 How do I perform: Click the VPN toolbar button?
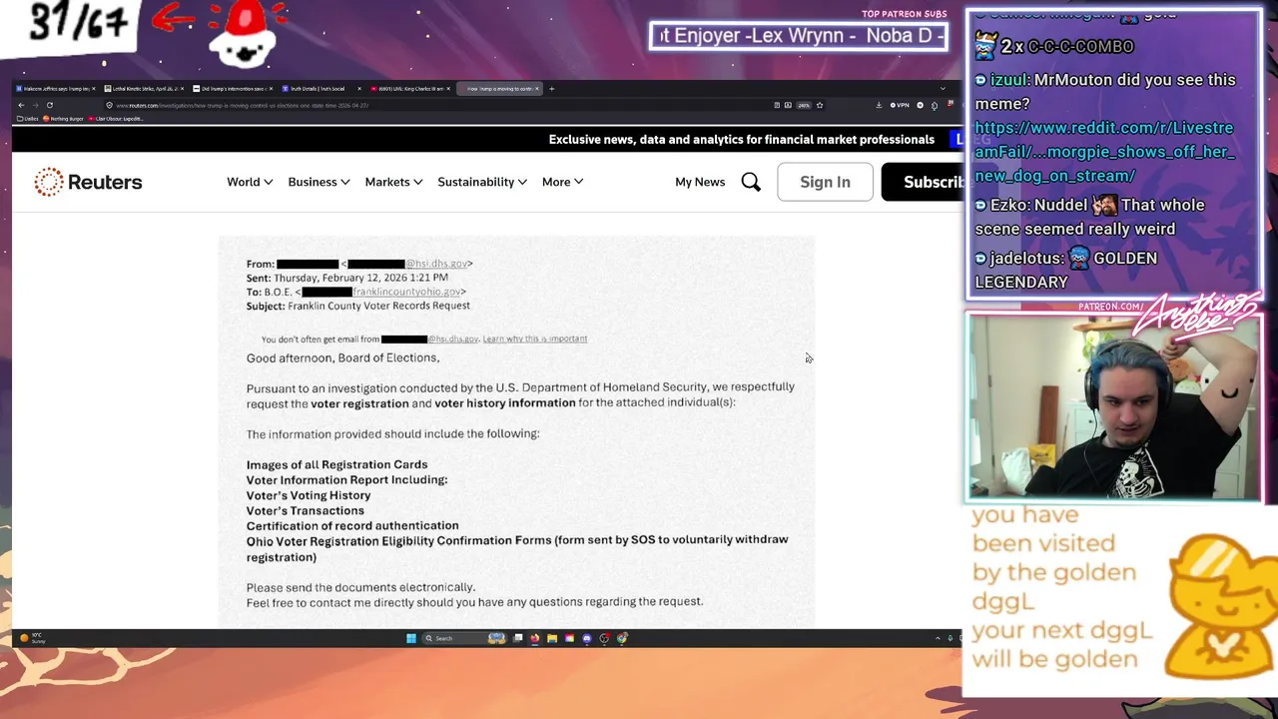[900, 105]
